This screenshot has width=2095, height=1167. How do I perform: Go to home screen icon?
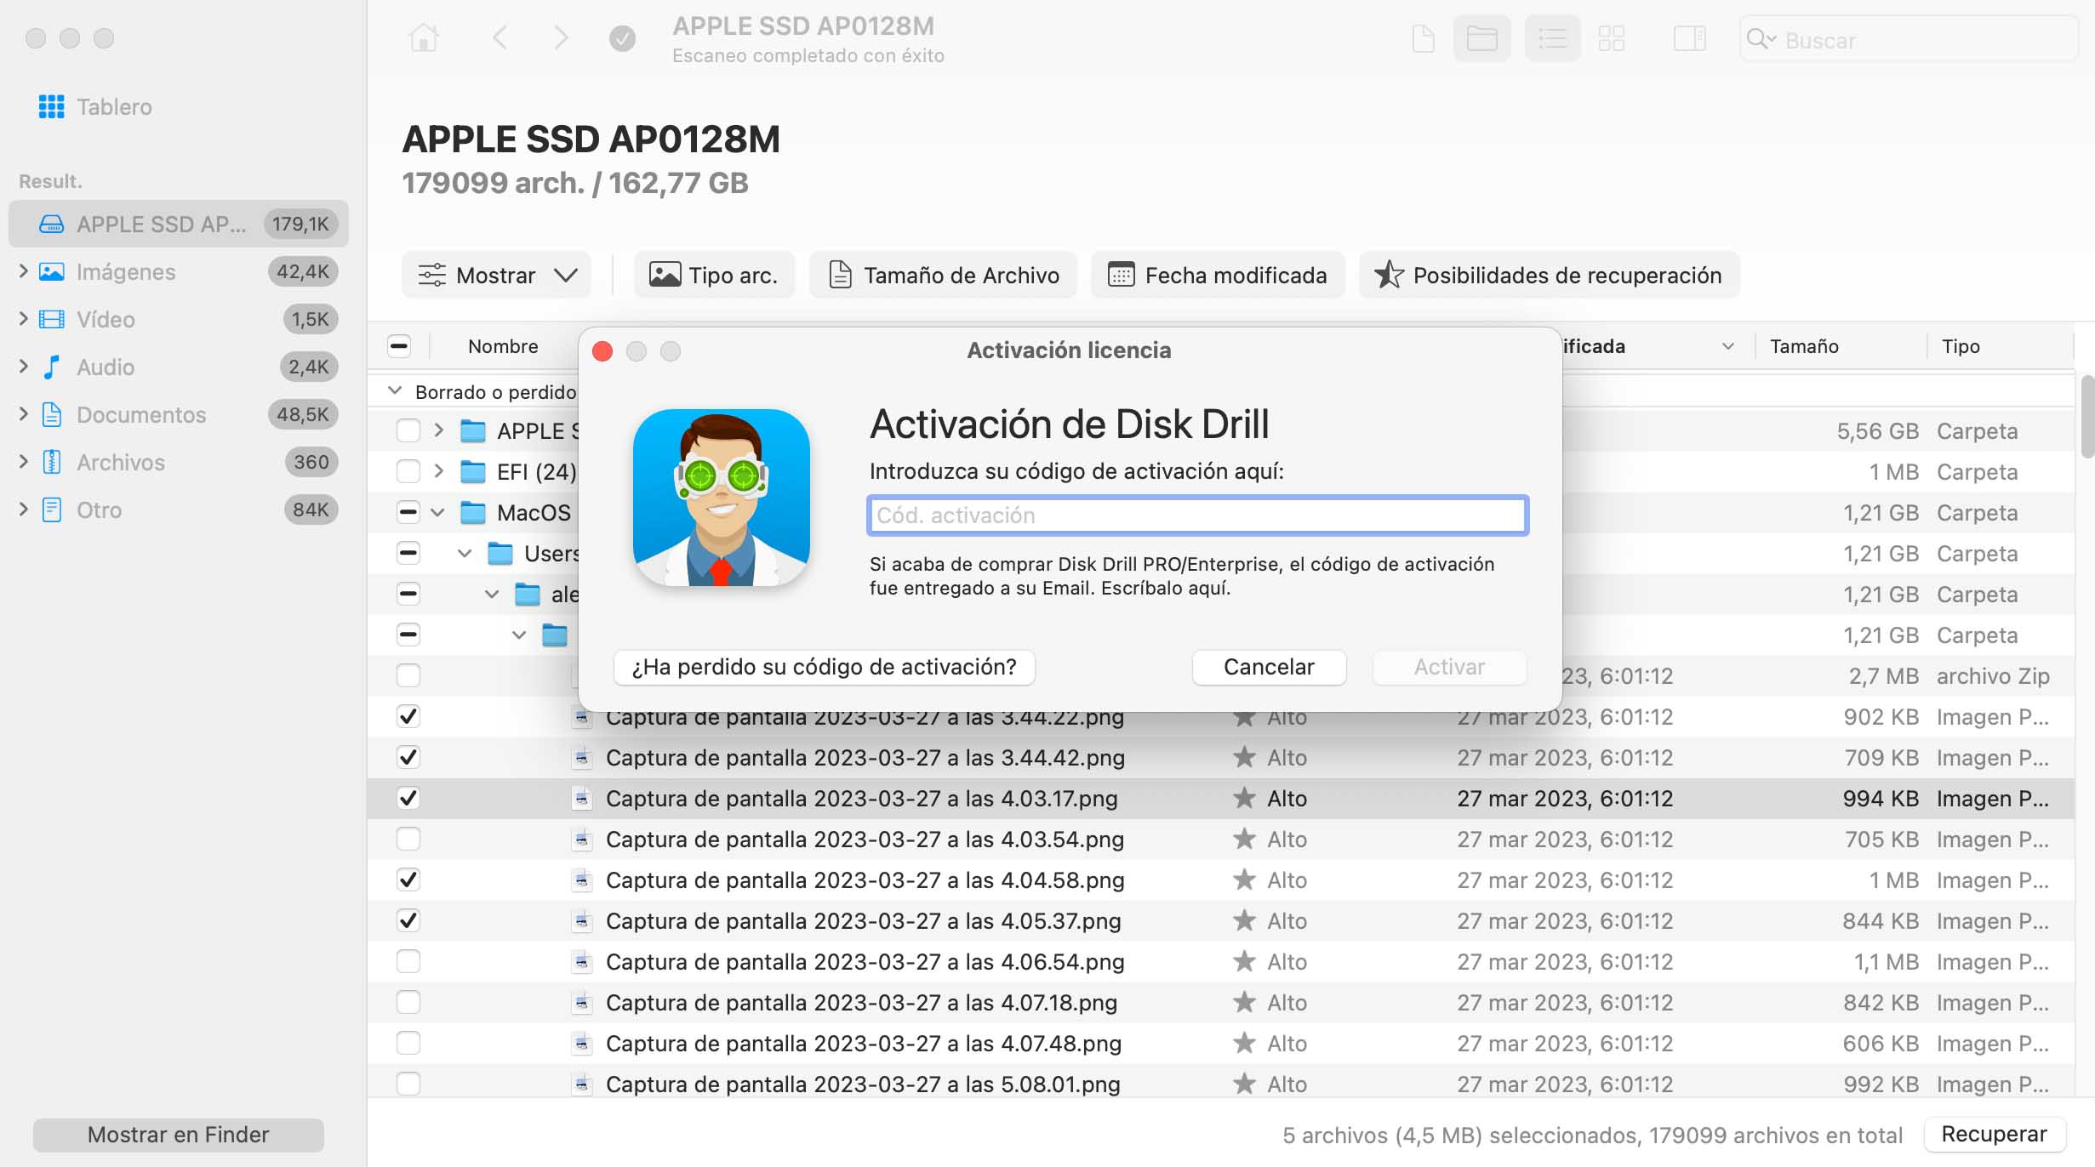(423, 38)
